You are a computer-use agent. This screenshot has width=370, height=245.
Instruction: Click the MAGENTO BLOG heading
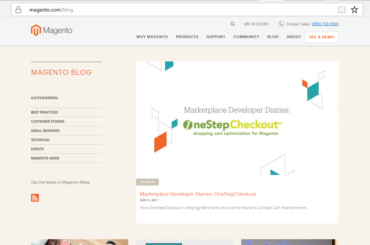click(61, 72)
